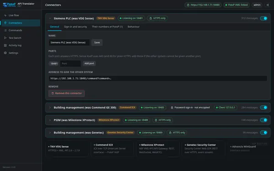
Task: Click the Connectors plug icon in sidebar
Action: [x=5, y=23]
